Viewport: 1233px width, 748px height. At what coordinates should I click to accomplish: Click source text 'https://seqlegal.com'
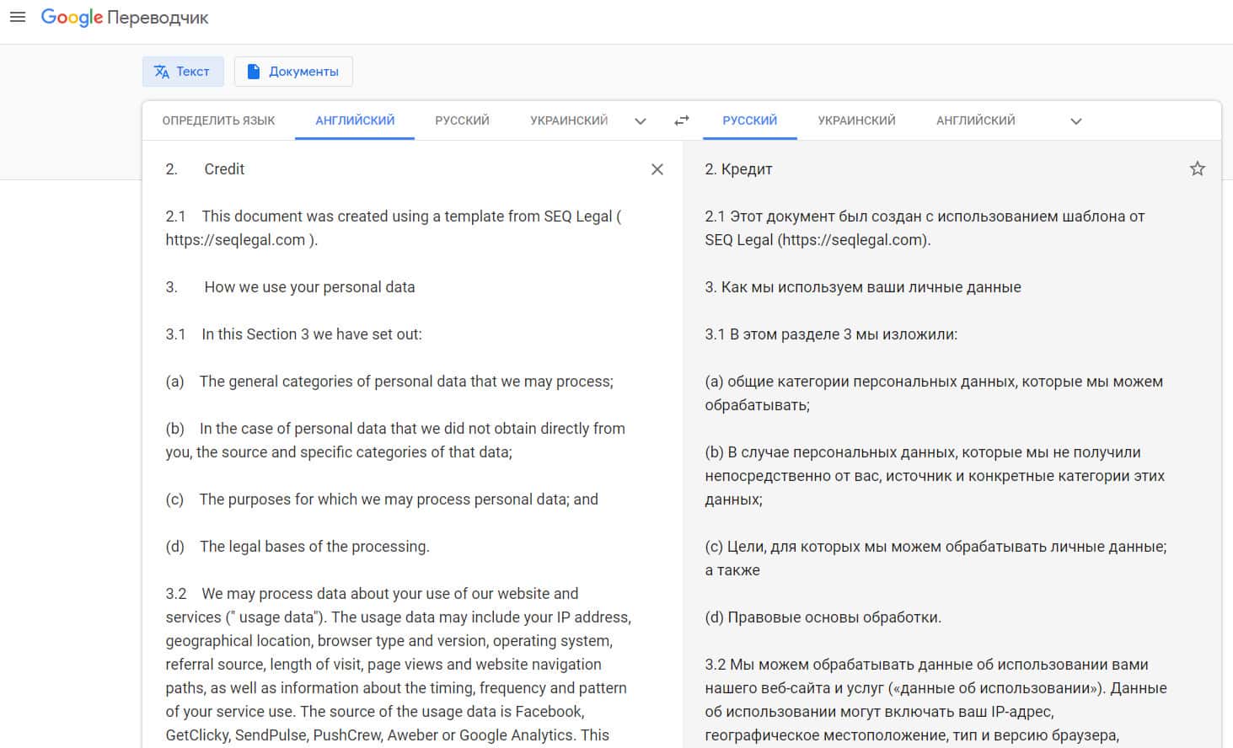[x=235, y=240]
